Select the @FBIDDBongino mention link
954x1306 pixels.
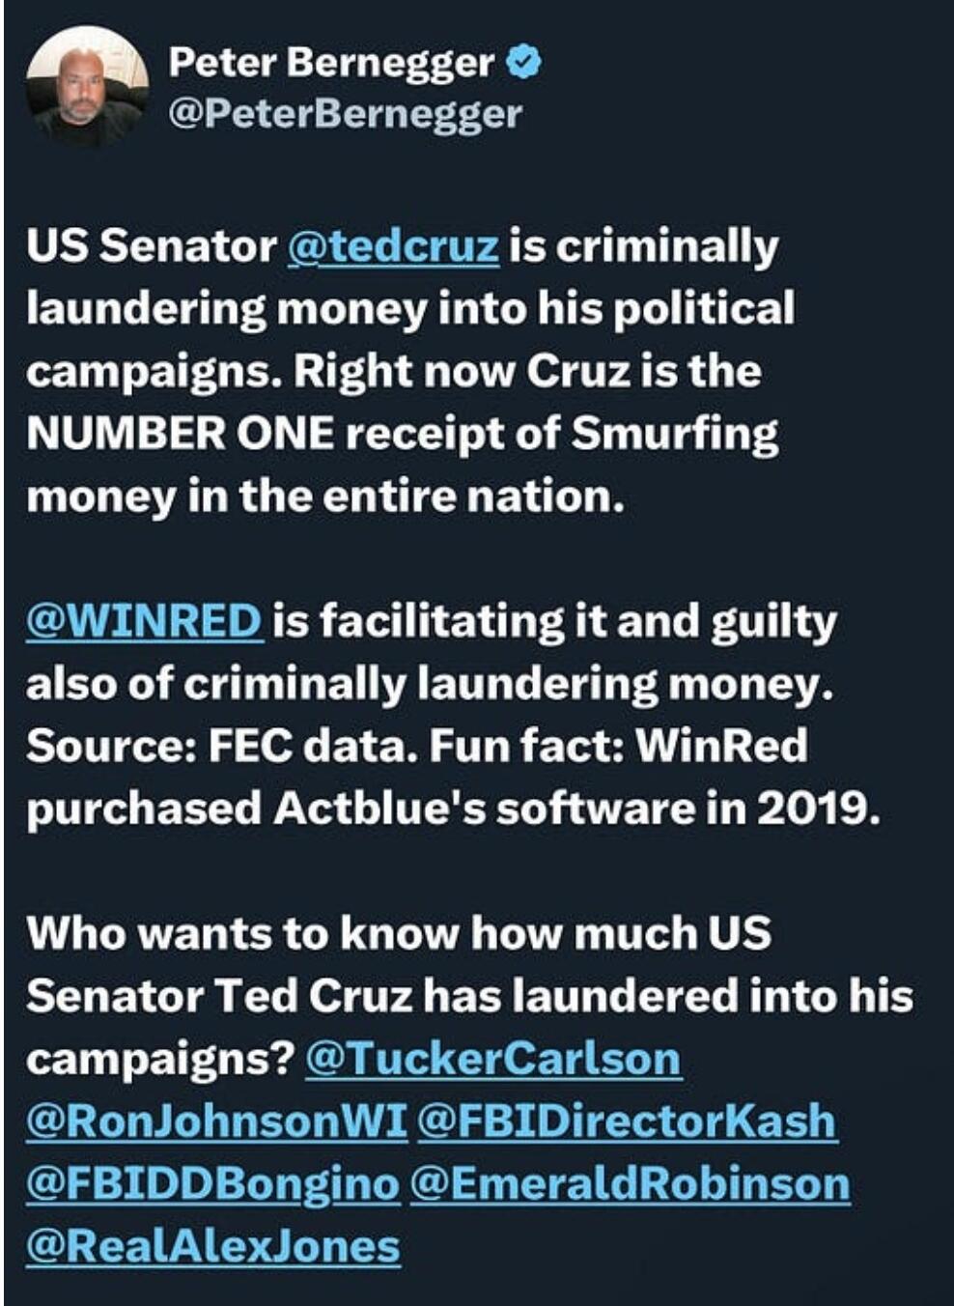click(x=212, y=1185)
